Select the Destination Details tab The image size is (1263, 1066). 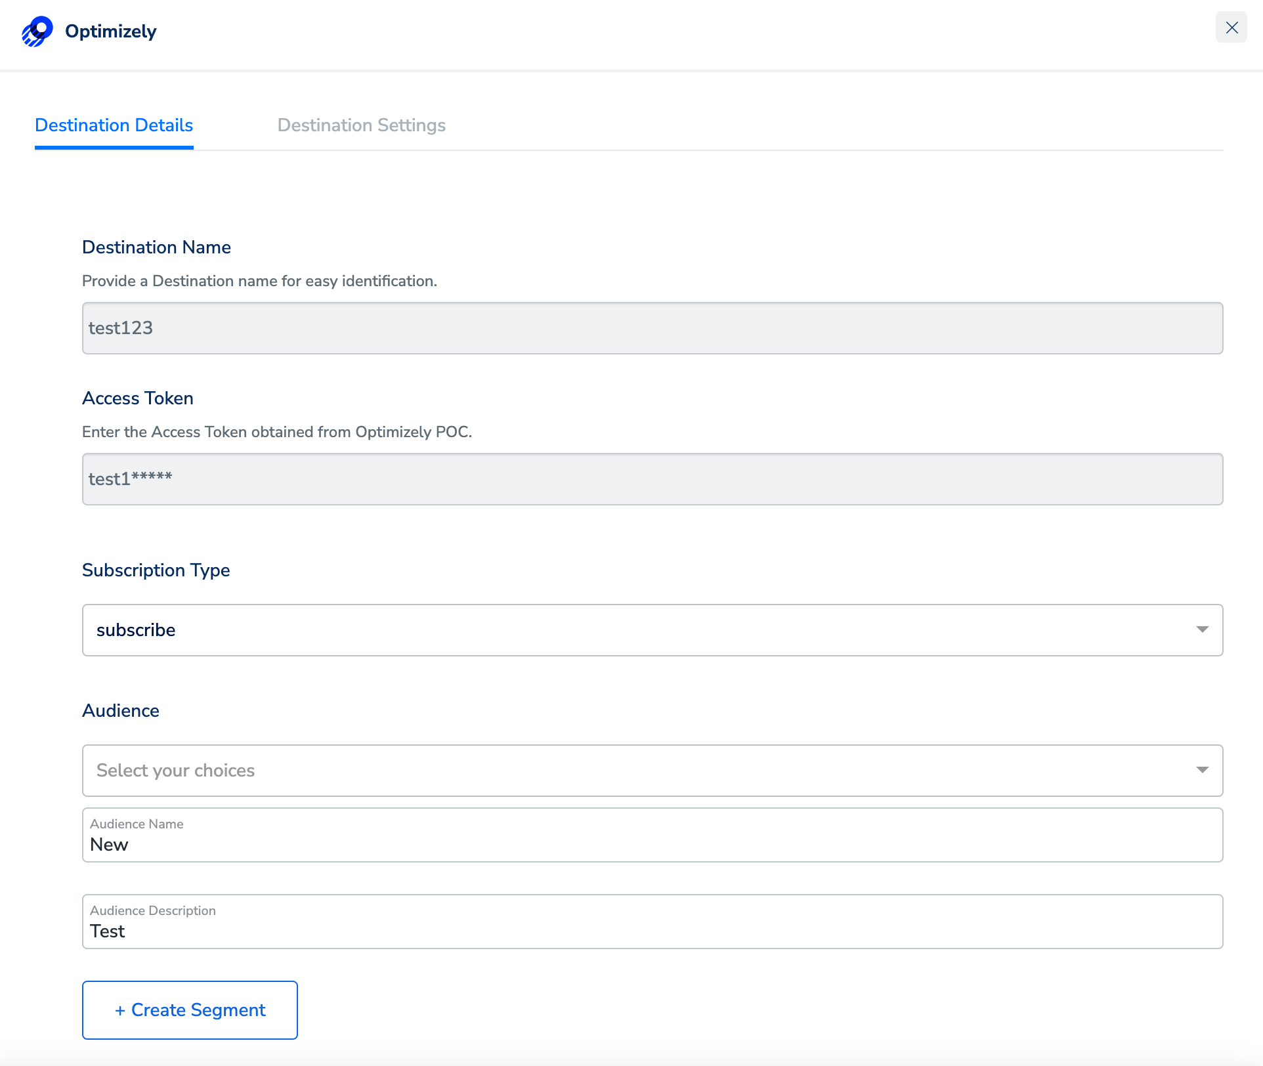[114, 125]
